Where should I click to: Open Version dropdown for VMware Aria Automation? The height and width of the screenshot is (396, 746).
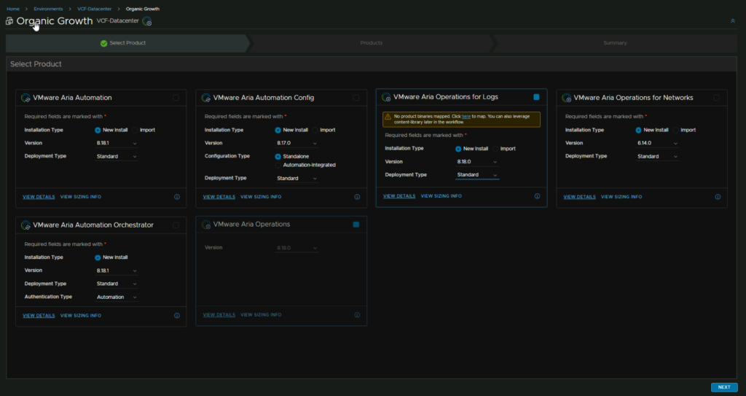pyautogui.click(x=117, y=143)
